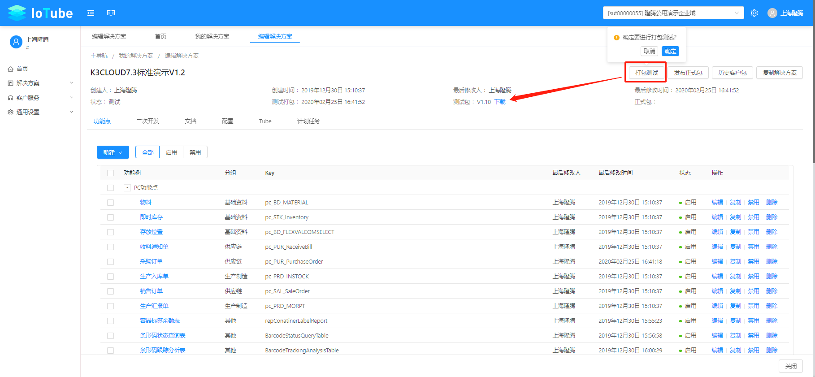The height and width of the screenshot is (377, 815).
Task: Check the PC功能点 row checkbox
Action: pos(110,188)
